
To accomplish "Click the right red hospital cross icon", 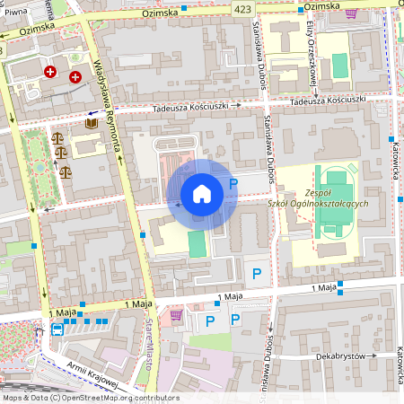I will 75,77.
